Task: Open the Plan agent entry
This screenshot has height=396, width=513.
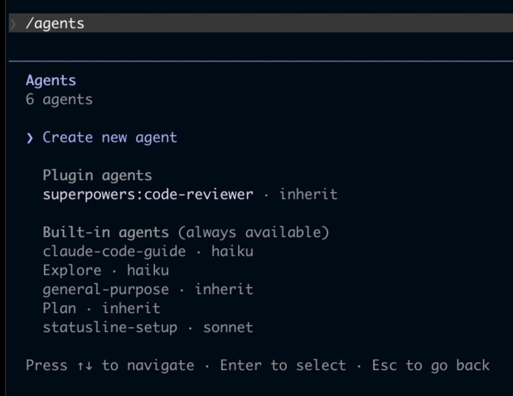Action: (102, 308)
